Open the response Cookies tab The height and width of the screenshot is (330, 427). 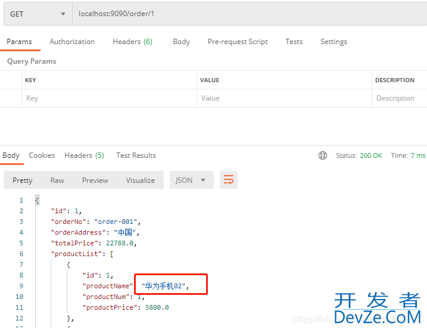(42, 155)
